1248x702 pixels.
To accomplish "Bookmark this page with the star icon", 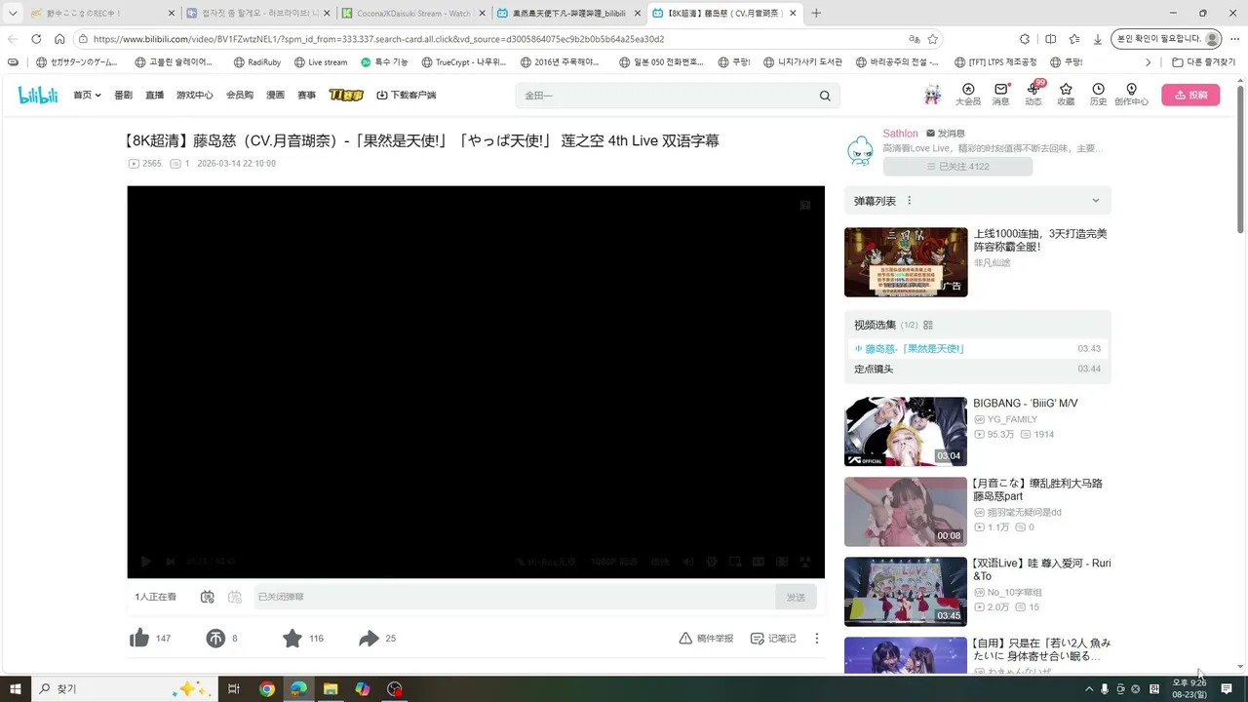I will coord(933,39).
